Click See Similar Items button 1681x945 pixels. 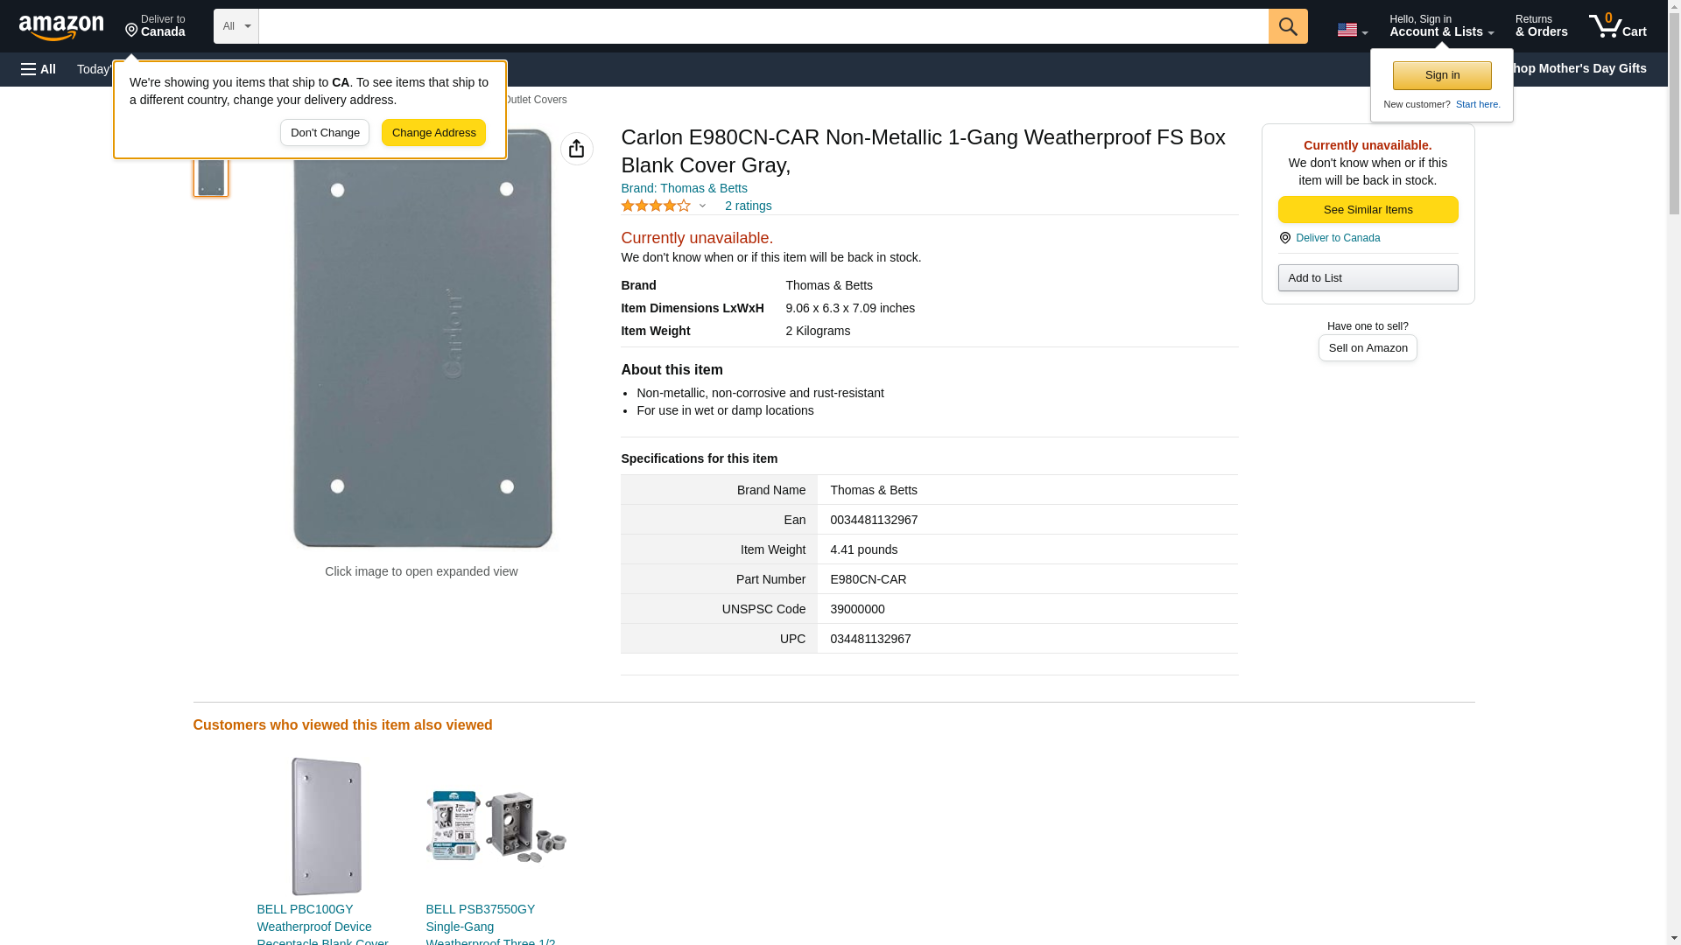click(x=1368, y=209)
